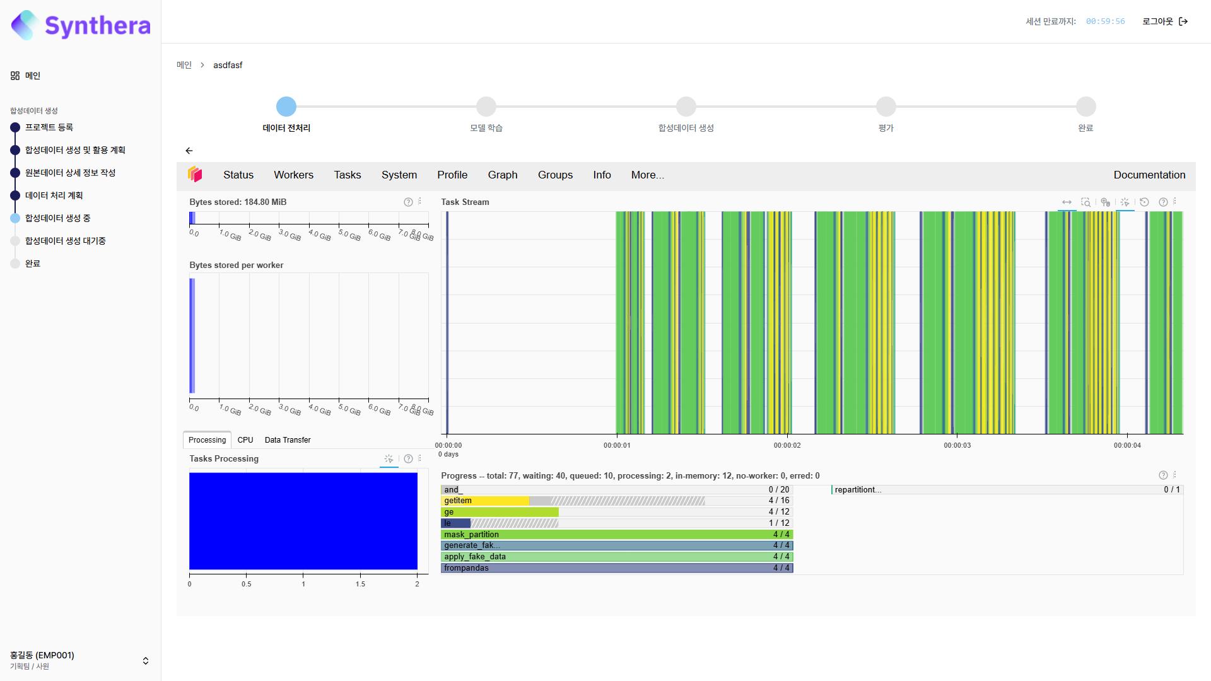Open the Workers menu item
This screenshot has width=1211, height=681.
(x=293, y=175)
